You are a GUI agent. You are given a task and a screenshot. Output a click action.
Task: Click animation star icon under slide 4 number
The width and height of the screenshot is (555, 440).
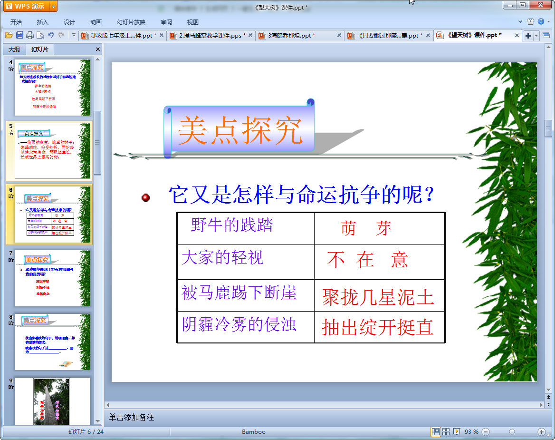[11, 68]
